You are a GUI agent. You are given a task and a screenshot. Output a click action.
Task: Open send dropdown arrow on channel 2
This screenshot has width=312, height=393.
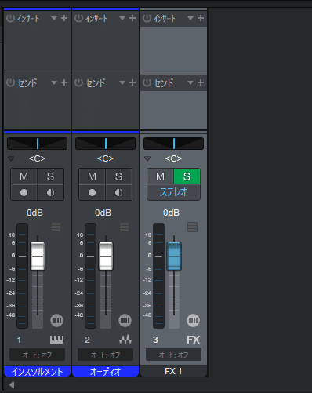[122, 82]
